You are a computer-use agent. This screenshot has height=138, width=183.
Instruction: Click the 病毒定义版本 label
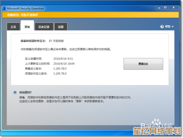34,69
